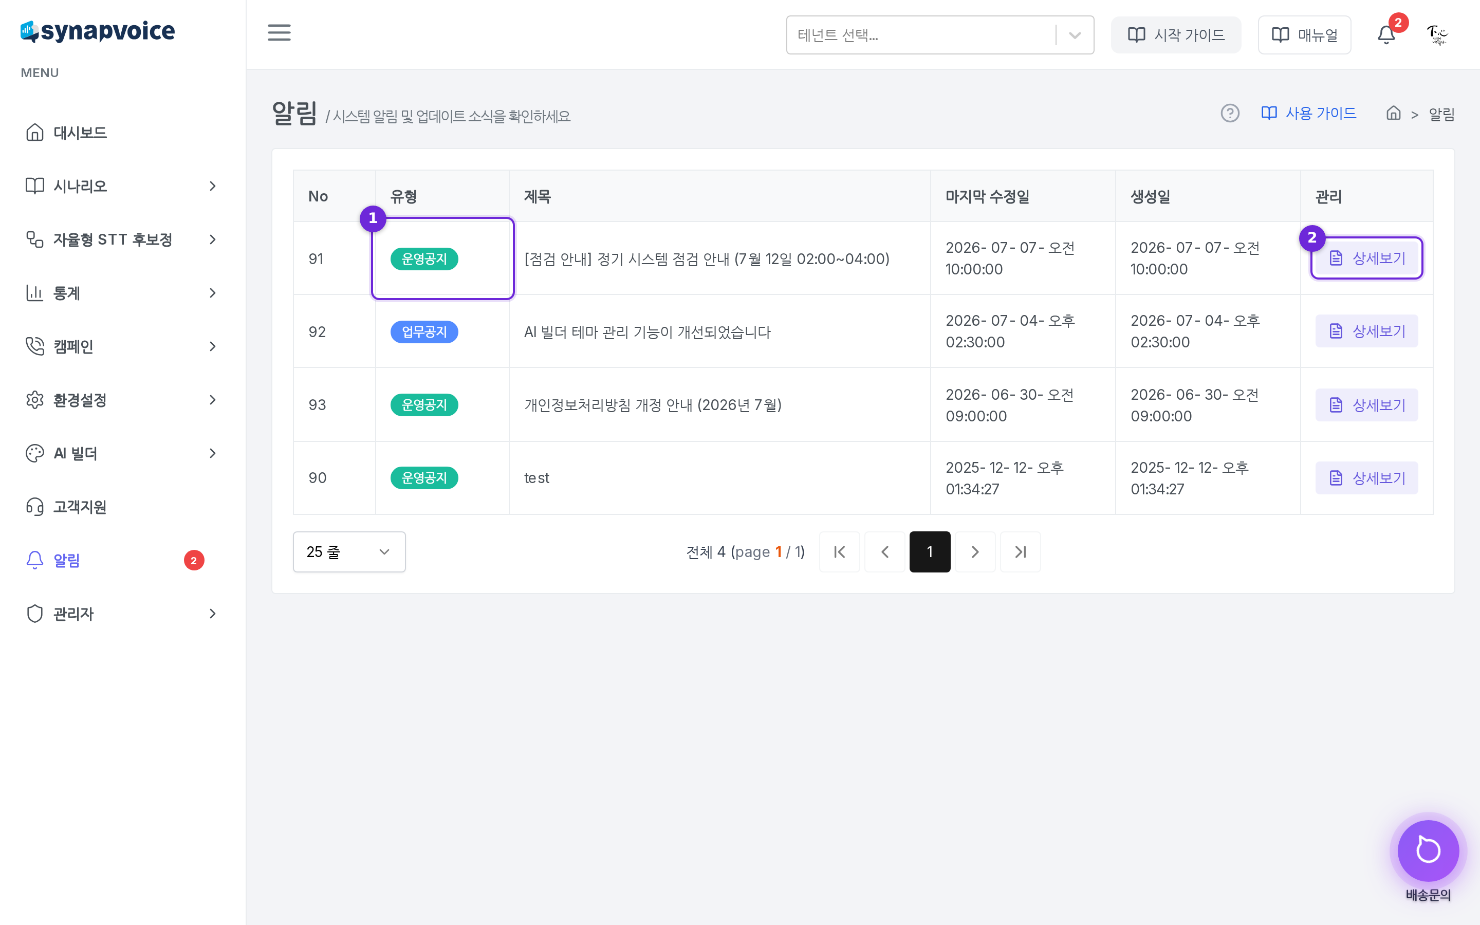1480x925 pixels.
Task: Go to last page pagination button
Action: [1020, 552]
